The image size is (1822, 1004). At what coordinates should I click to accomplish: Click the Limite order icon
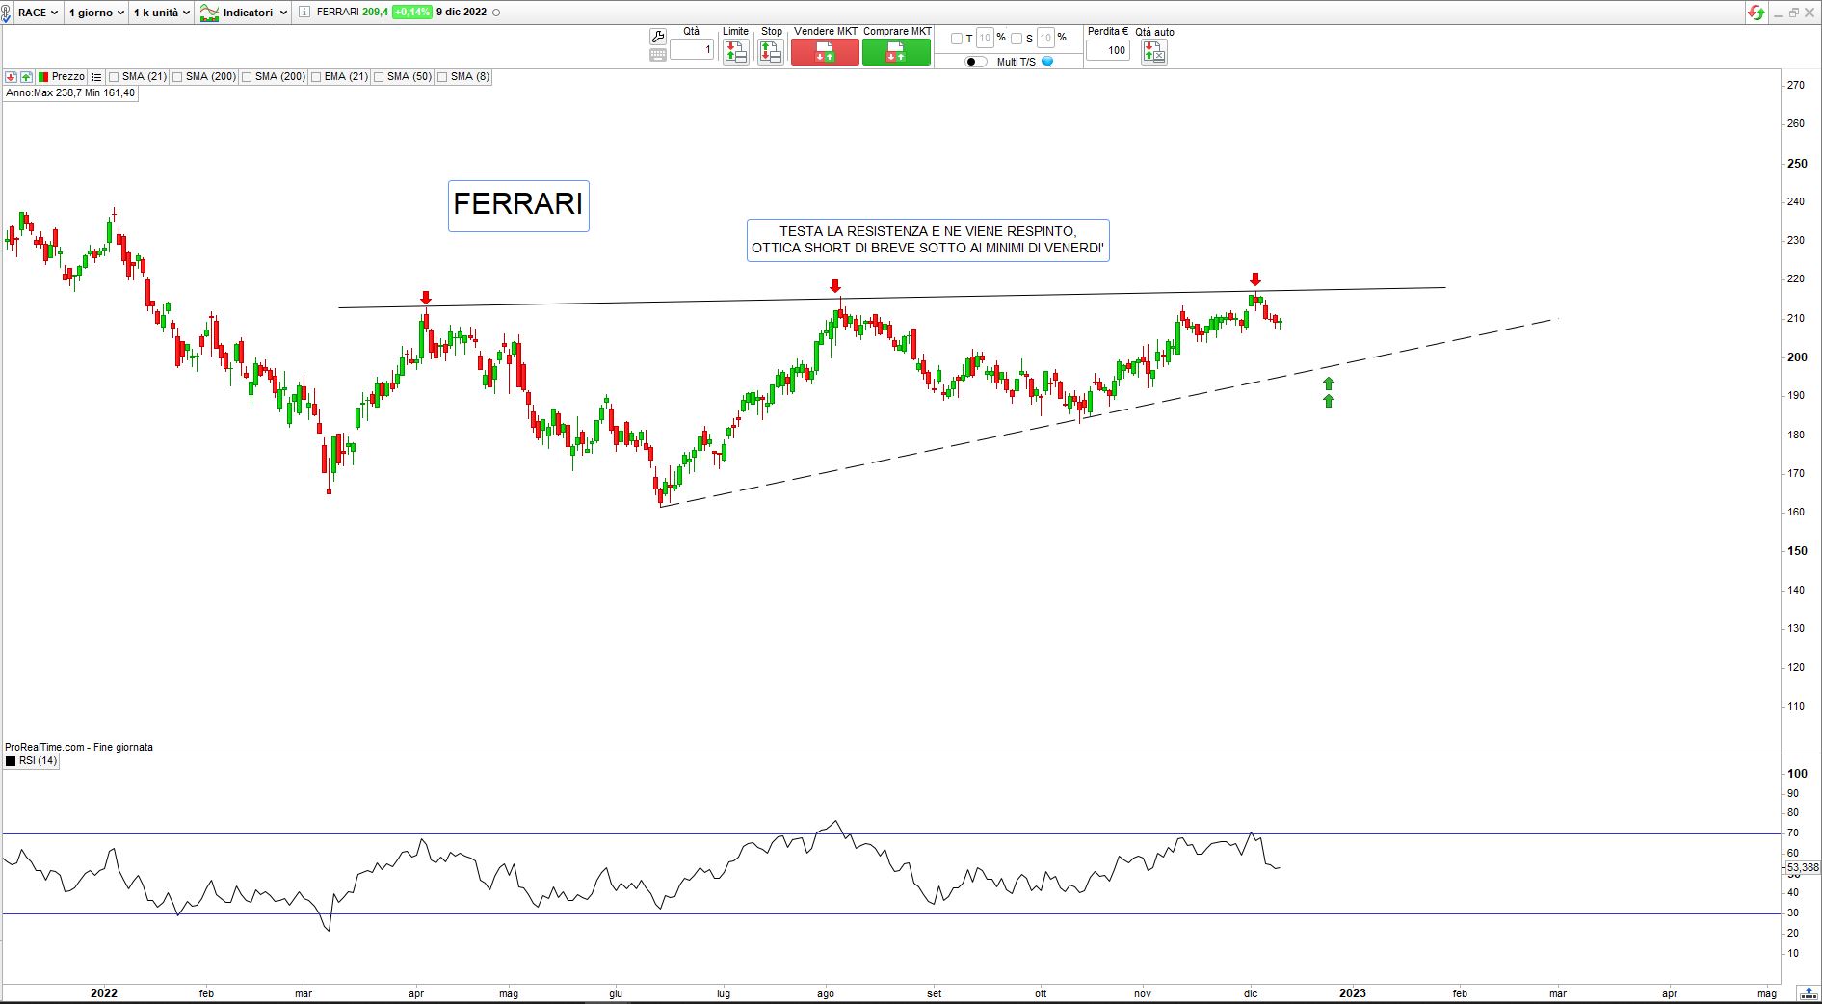pos(735,52)
